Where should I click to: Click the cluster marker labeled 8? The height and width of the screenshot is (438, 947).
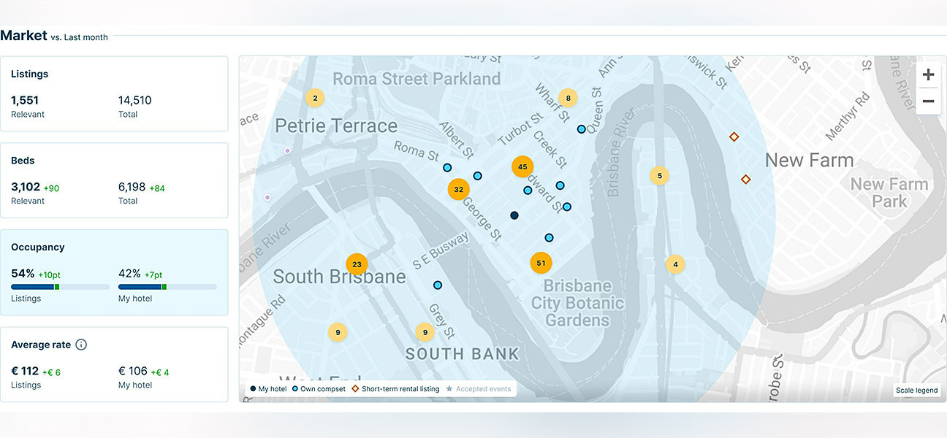[568, 98]
